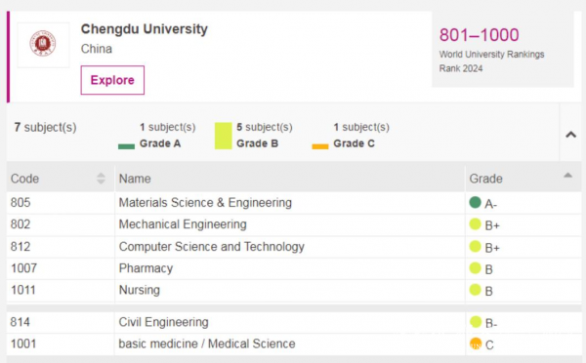
Task: Sort table by the Code column arrows
Action: pyautogui.click(x=101, y=179)
